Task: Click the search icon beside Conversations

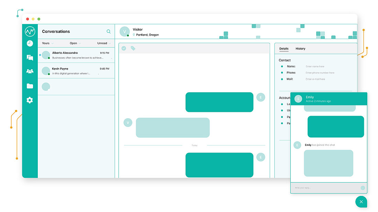Action: pos(109,32)
